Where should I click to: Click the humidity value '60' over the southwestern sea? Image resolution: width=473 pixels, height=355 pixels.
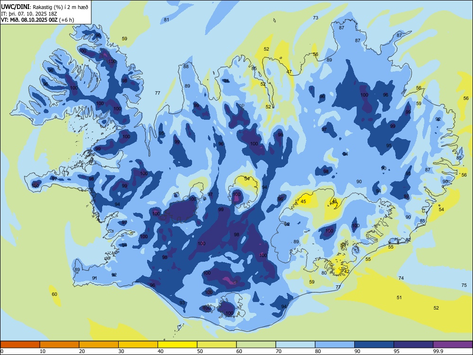click(54, 294)
